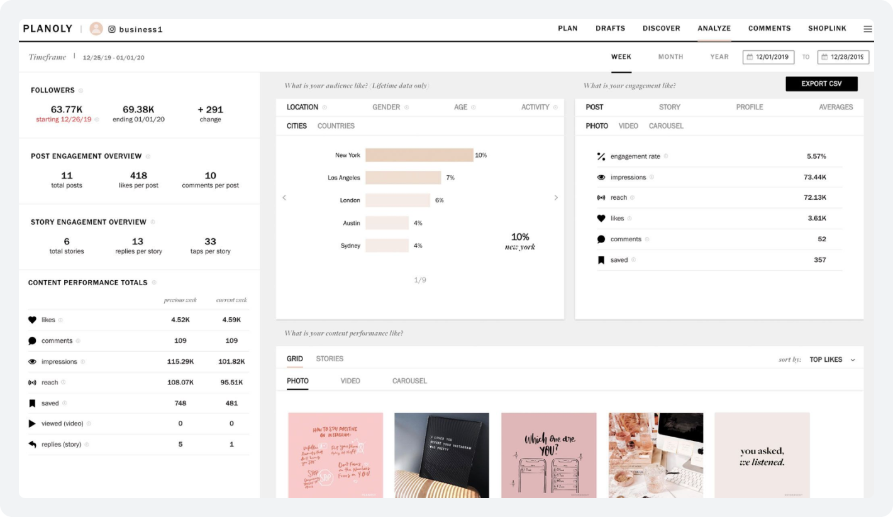Click play icon in viewed (video) row
893x517 pixels.
[32, 424]
